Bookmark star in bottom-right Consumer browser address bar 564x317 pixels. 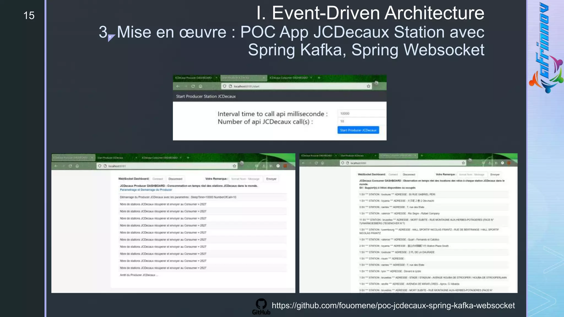[x=463, y=163]
